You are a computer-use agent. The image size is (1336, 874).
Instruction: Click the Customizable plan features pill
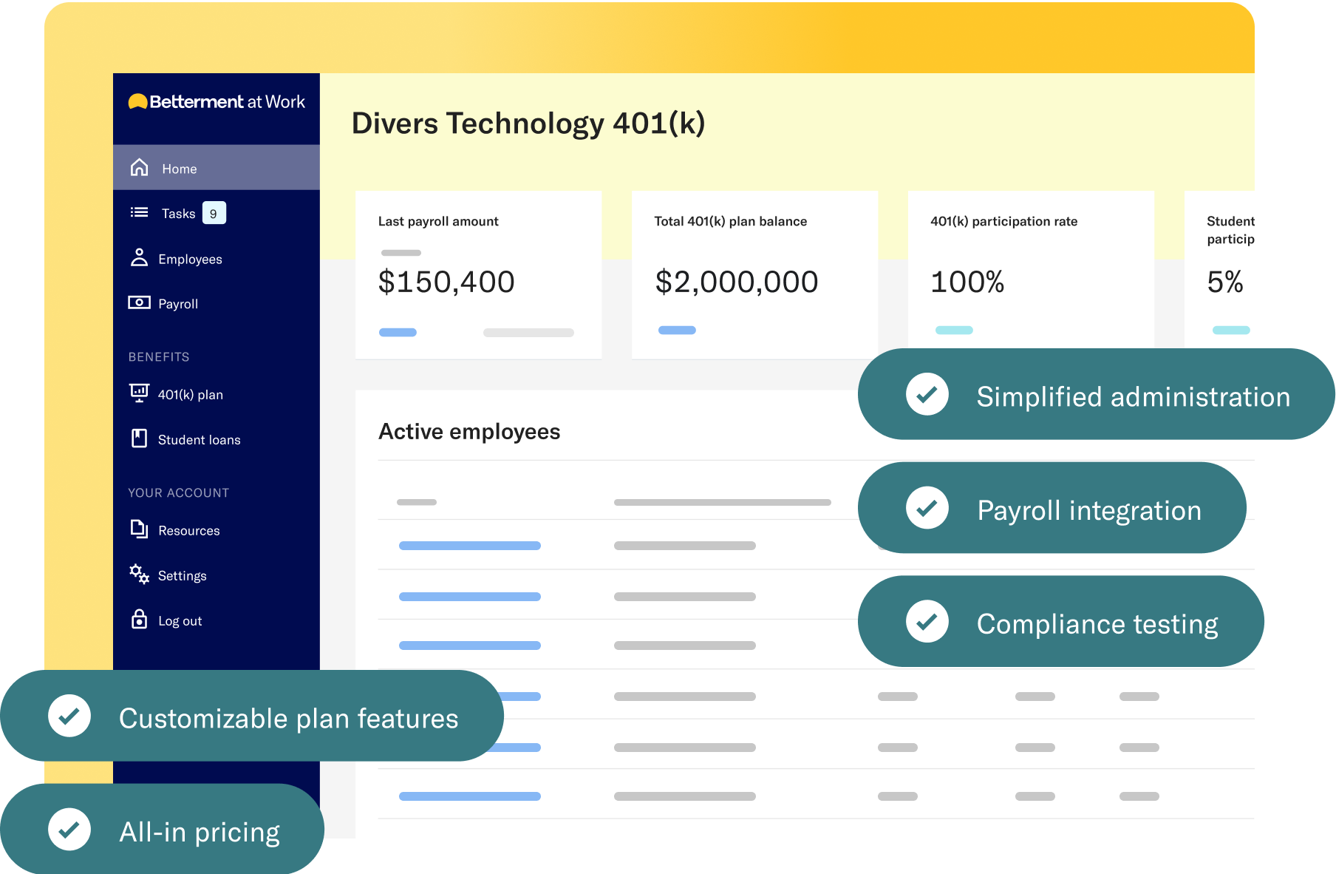point(252,716)
